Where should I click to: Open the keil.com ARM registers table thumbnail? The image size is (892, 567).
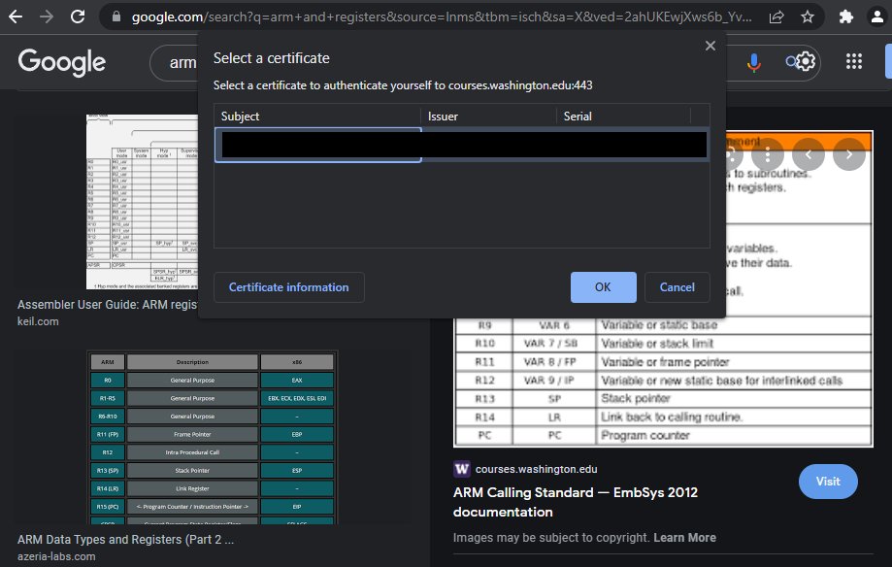143,202
